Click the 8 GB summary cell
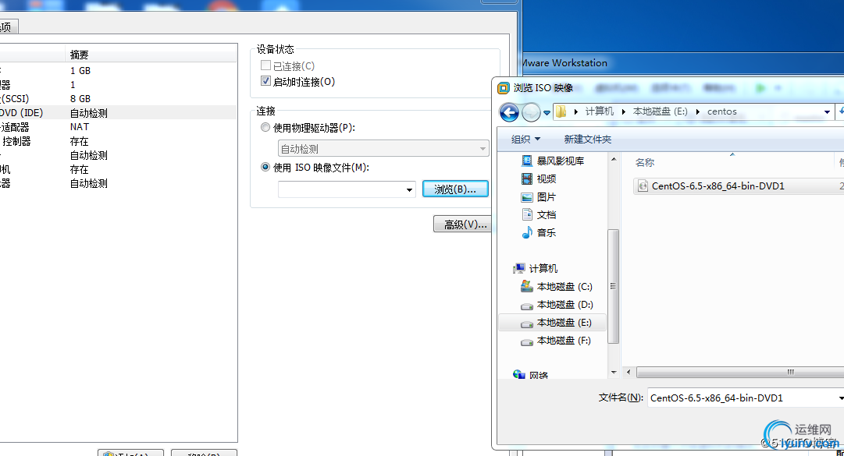The image size is (844, 456). [80, 99]
